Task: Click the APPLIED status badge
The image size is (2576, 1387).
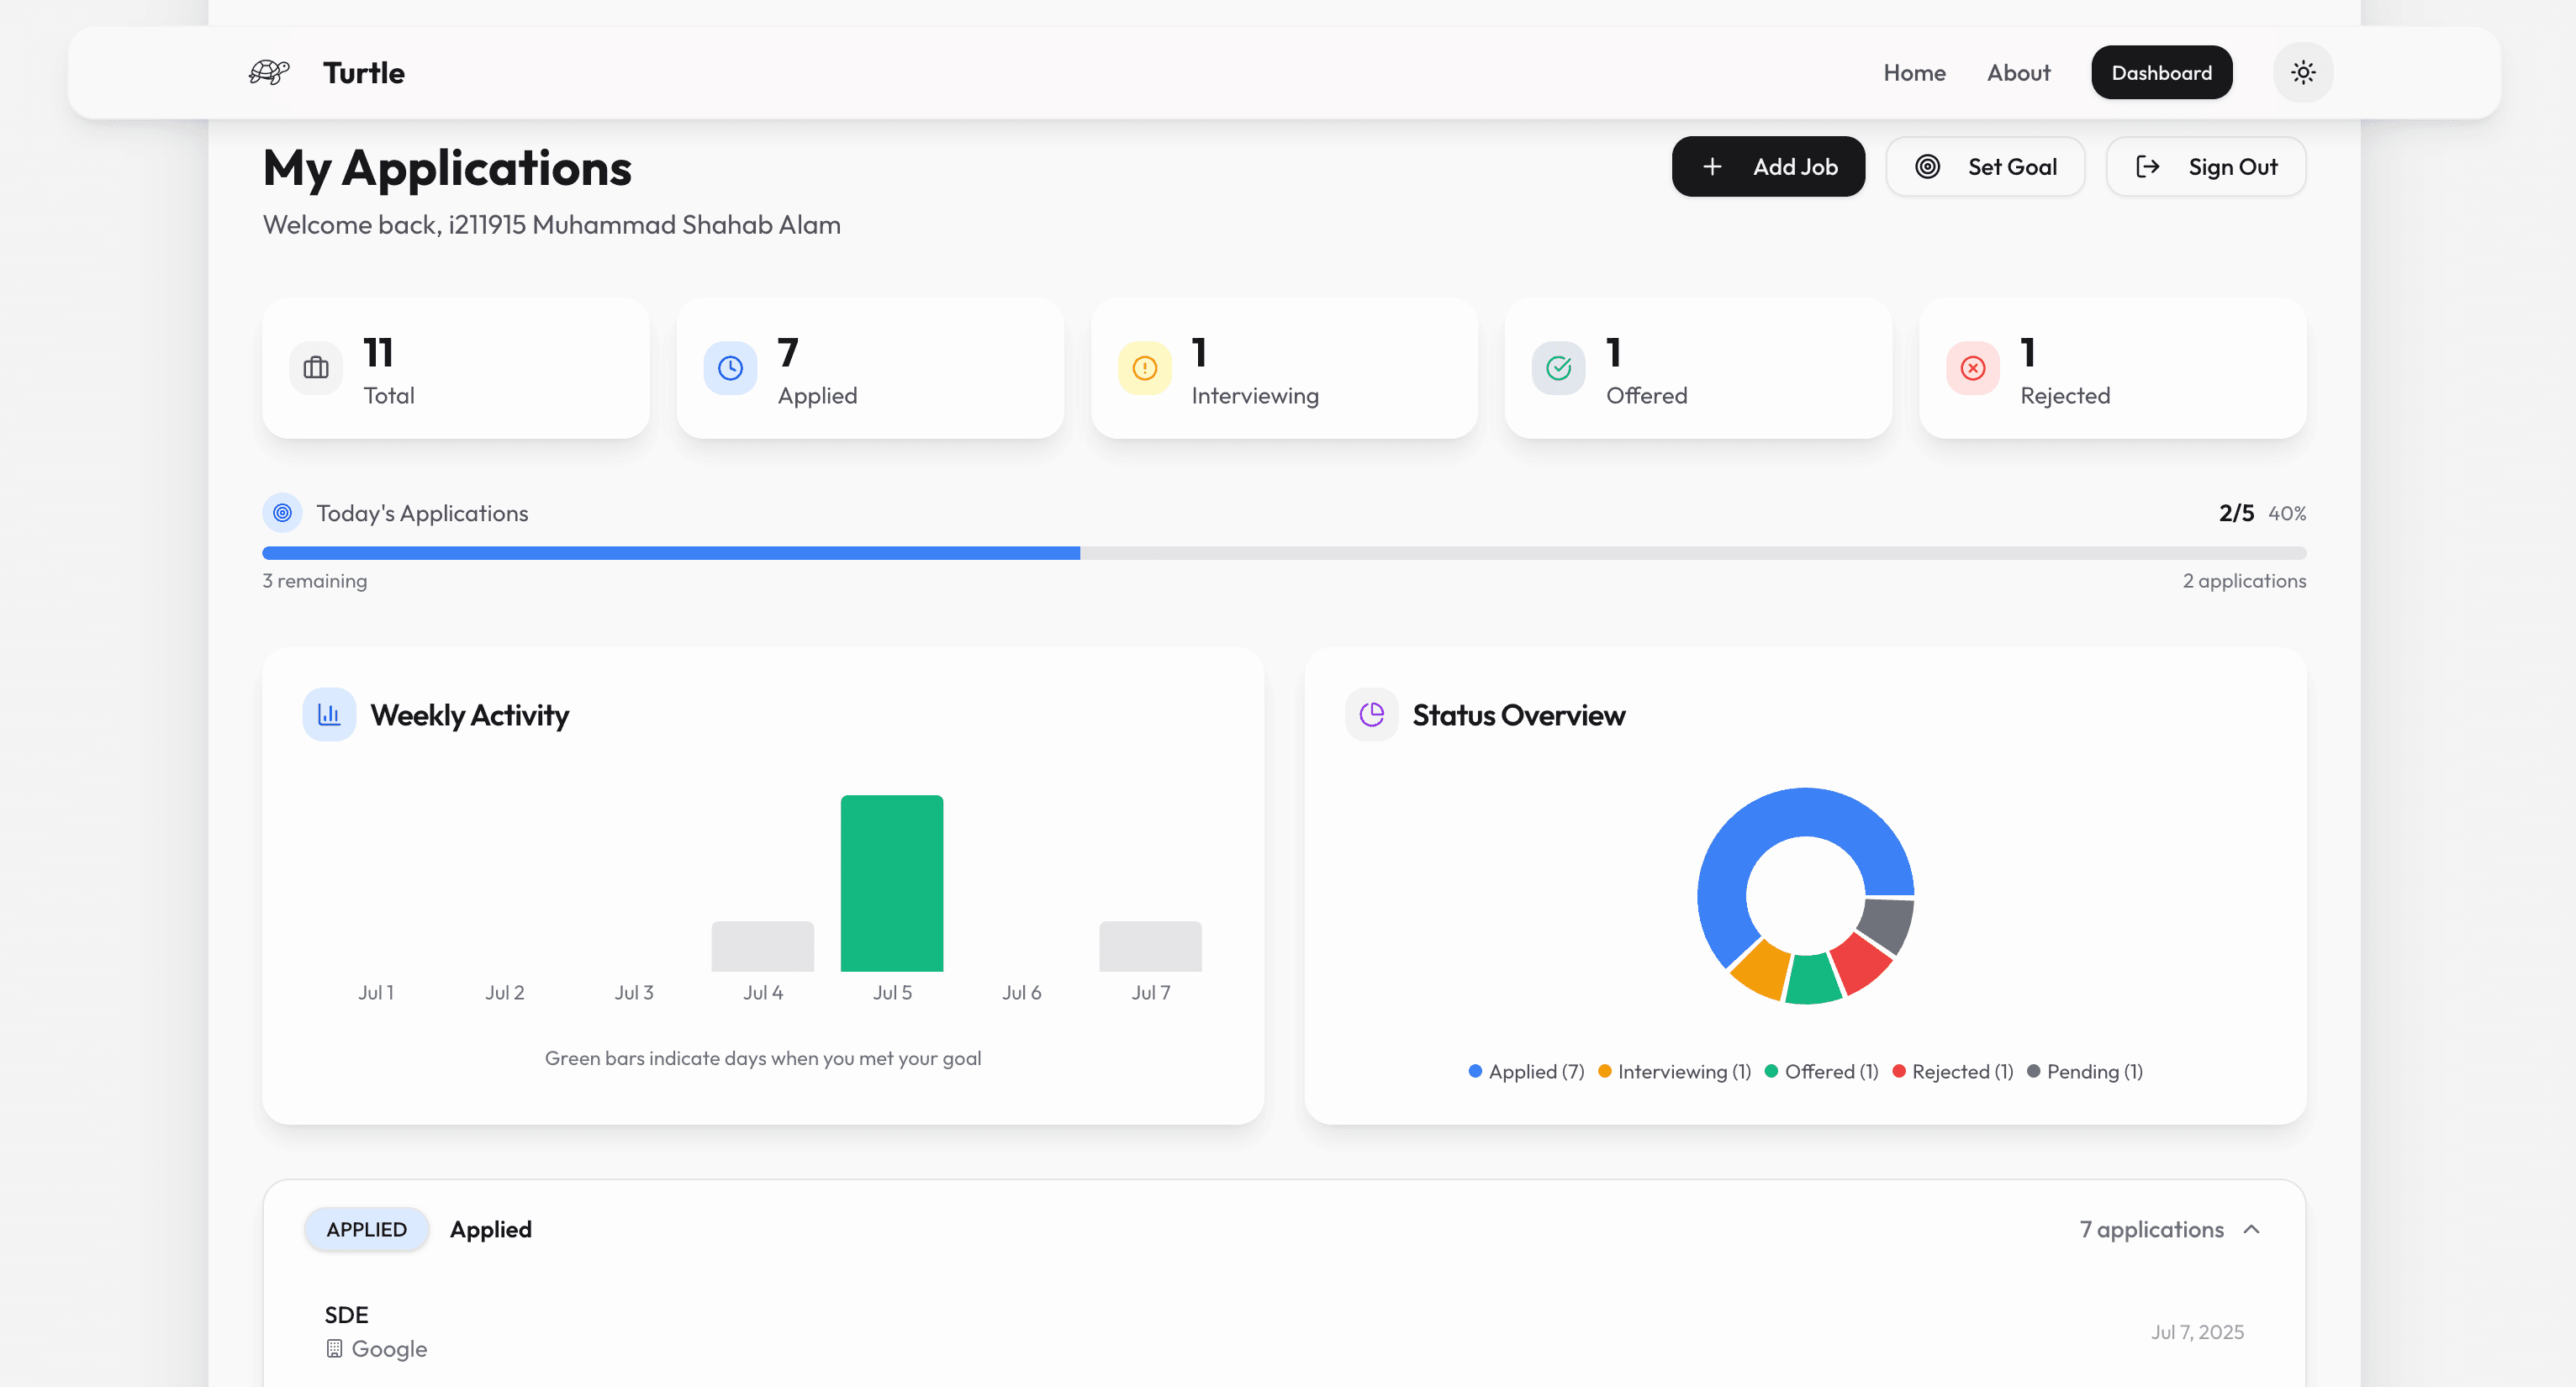Action: 366,1229
